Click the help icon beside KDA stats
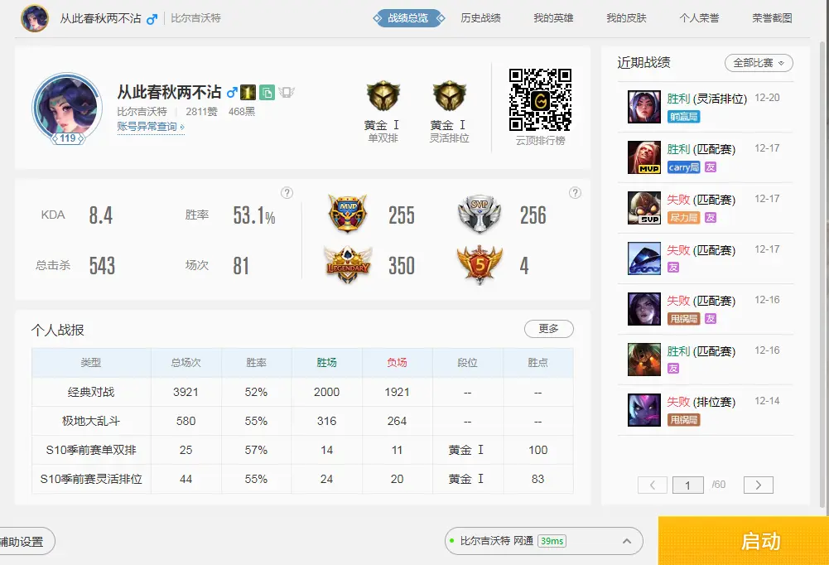 (287, 192)
